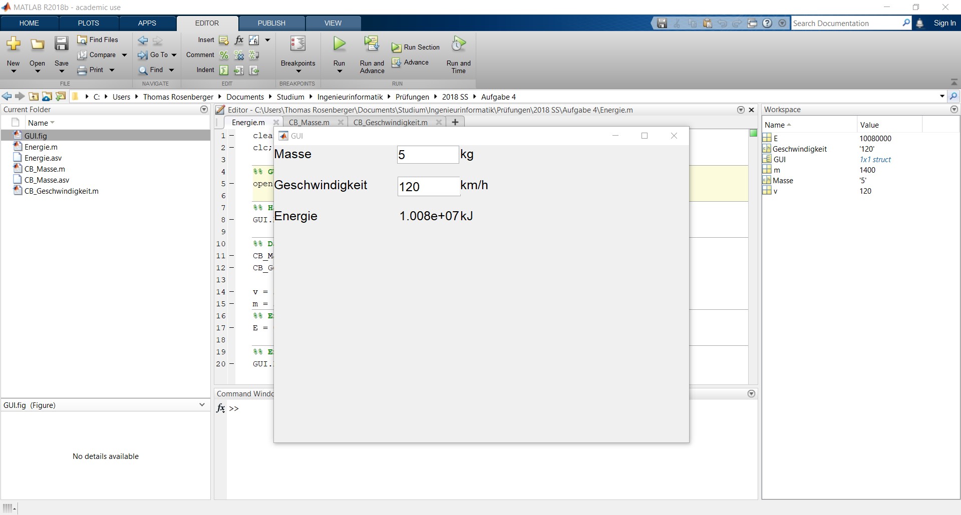
Task: Click the Masse input field
Action: pyautogui.click(x=427, y=155)
